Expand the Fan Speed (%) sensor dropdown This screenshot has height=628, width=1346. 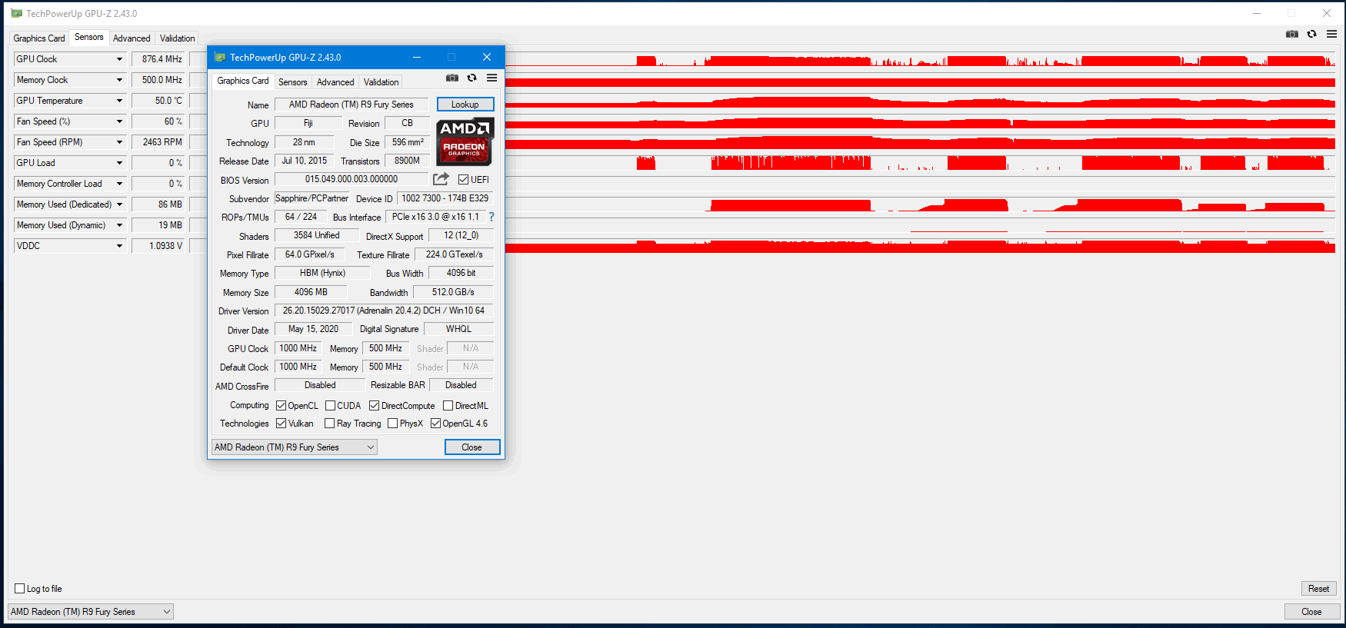point(119,121)
